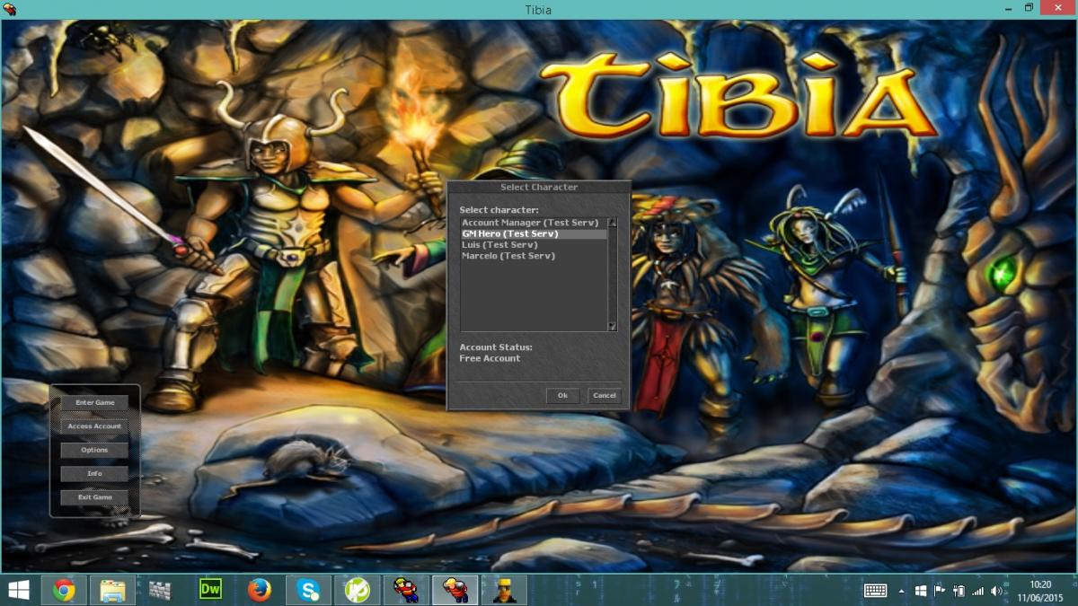Open the brick wall taskbar app
Screen dimensions: 1078x606
click(x=161, y=590)
